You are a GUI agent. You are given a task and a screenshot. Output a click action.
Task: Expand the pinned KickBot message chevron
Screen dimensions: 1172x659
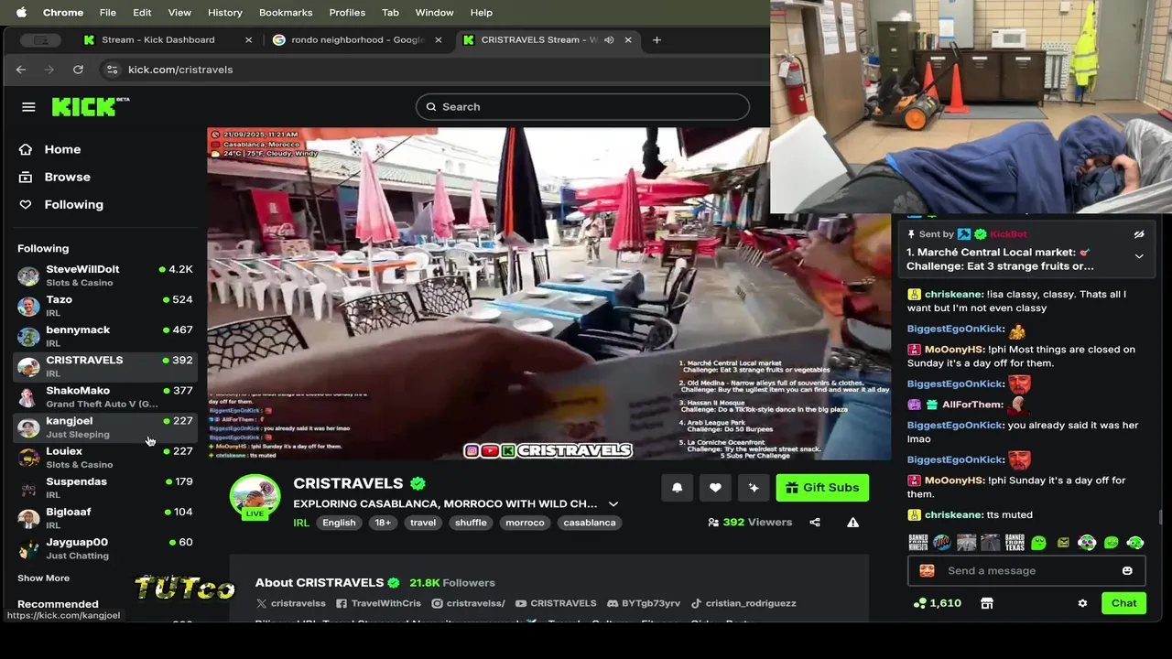pyautogui.click(x=1139, y=257)
